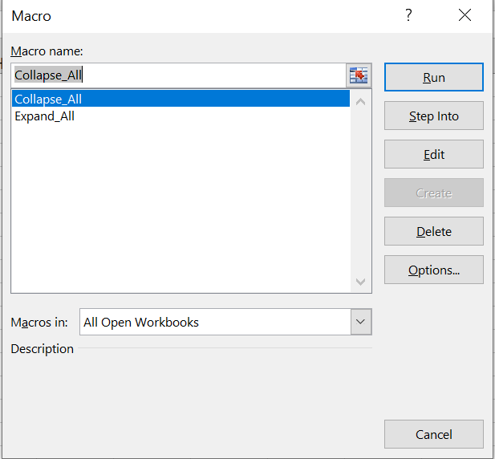Open Help with the question mark icon
This screenshot has height=459, width=495.
(x=408, y=15)
